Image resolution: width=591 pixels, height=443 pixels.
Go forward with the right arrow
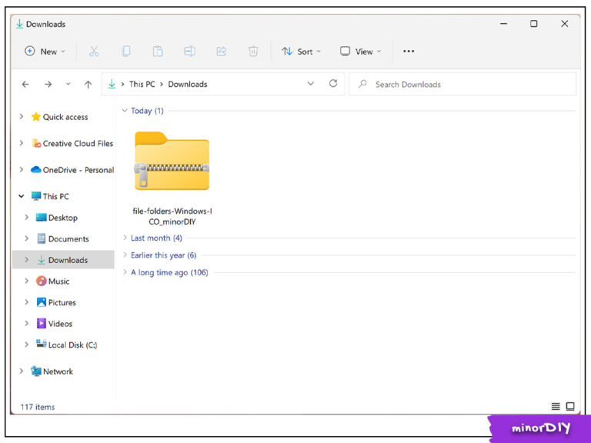click(48, 85)
